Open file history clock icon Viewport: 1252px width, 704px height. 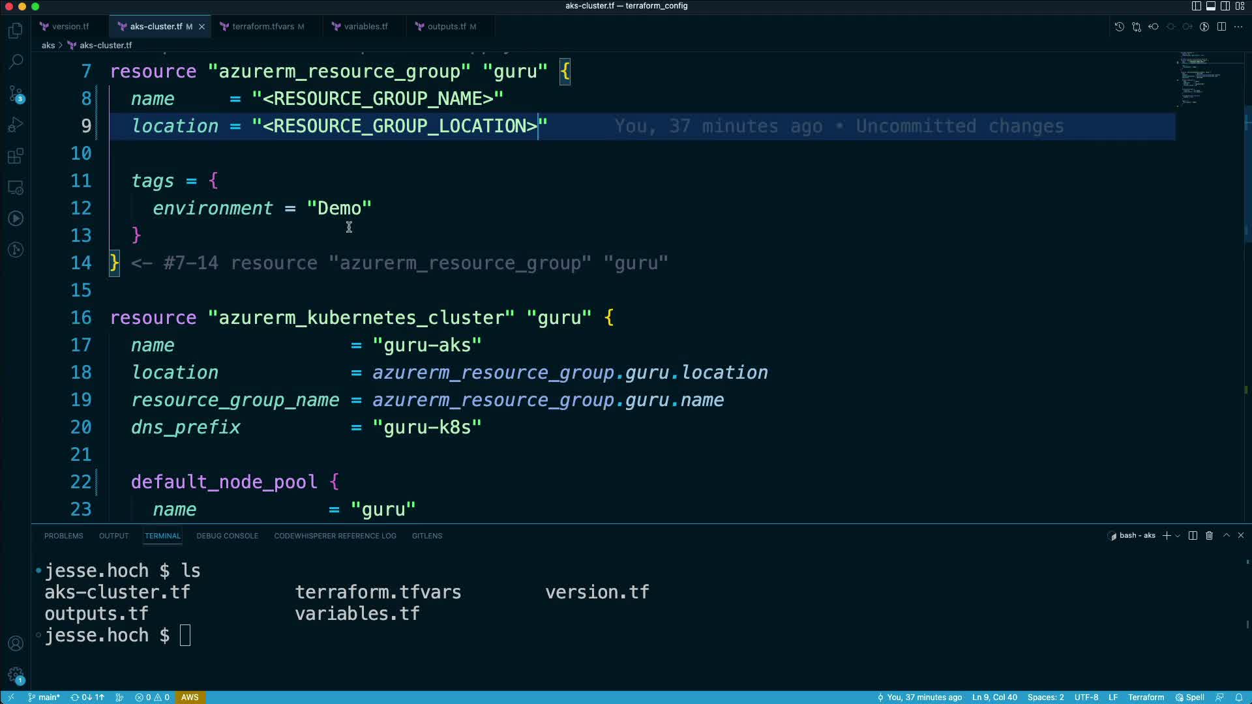pos(1119,27)
